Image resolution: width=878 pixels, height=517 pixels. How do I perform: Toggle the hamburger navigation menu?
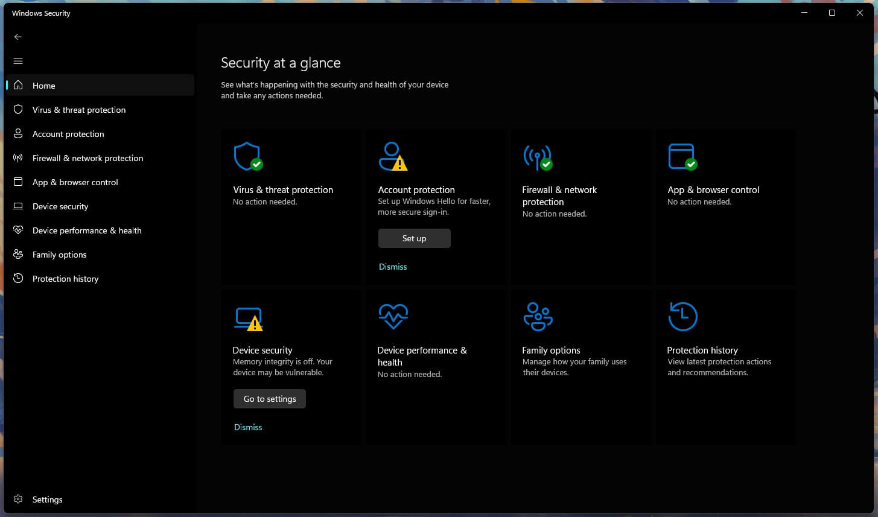(x=18, y=61)
